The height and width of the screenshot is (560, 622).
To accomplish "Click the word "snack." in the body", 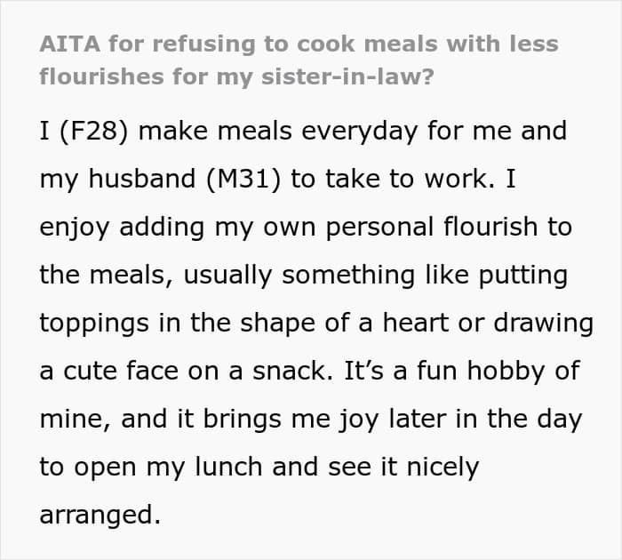I will 292,371.
